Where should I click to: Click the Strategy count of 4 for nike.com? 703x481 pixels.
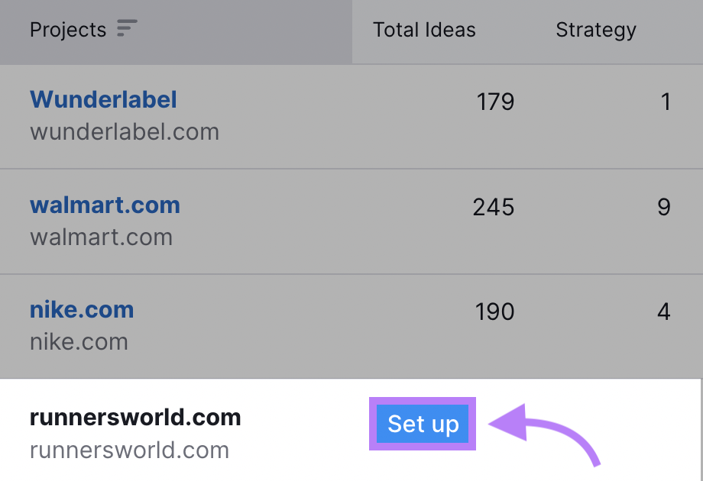point(664,312)
